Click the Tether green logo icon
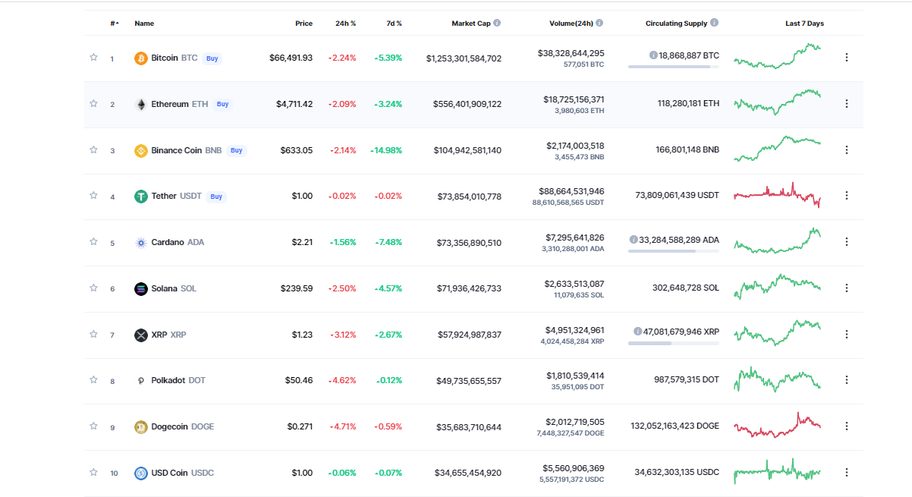912x497 pixels. pos(140,197)
